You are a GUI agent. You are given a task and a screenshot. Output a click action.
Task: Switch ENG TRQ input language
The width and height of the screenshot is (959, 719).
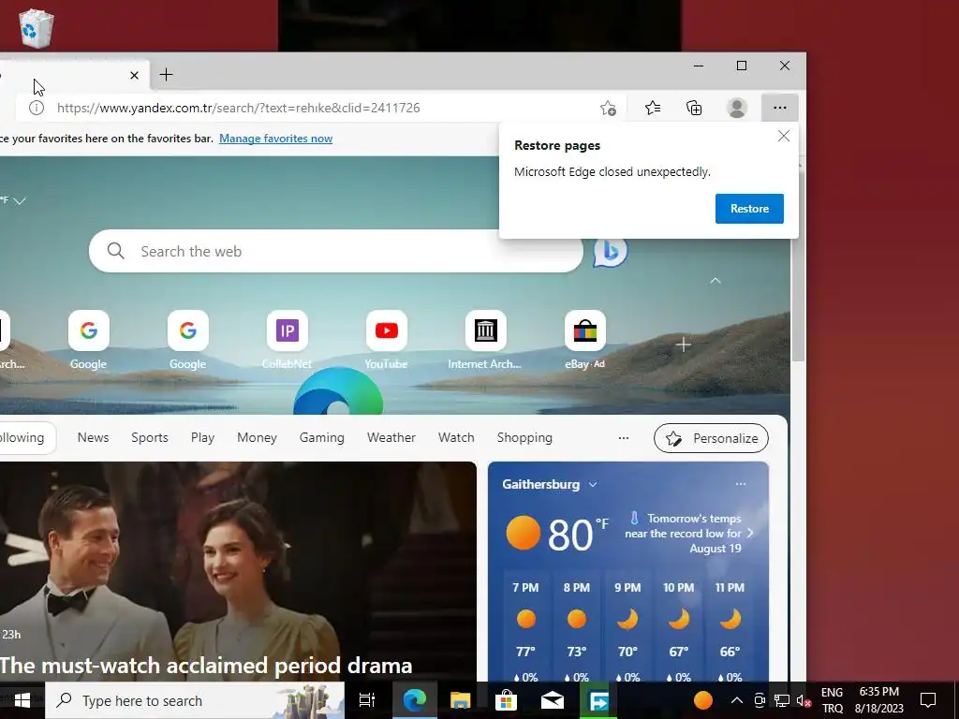pos(832,700)
